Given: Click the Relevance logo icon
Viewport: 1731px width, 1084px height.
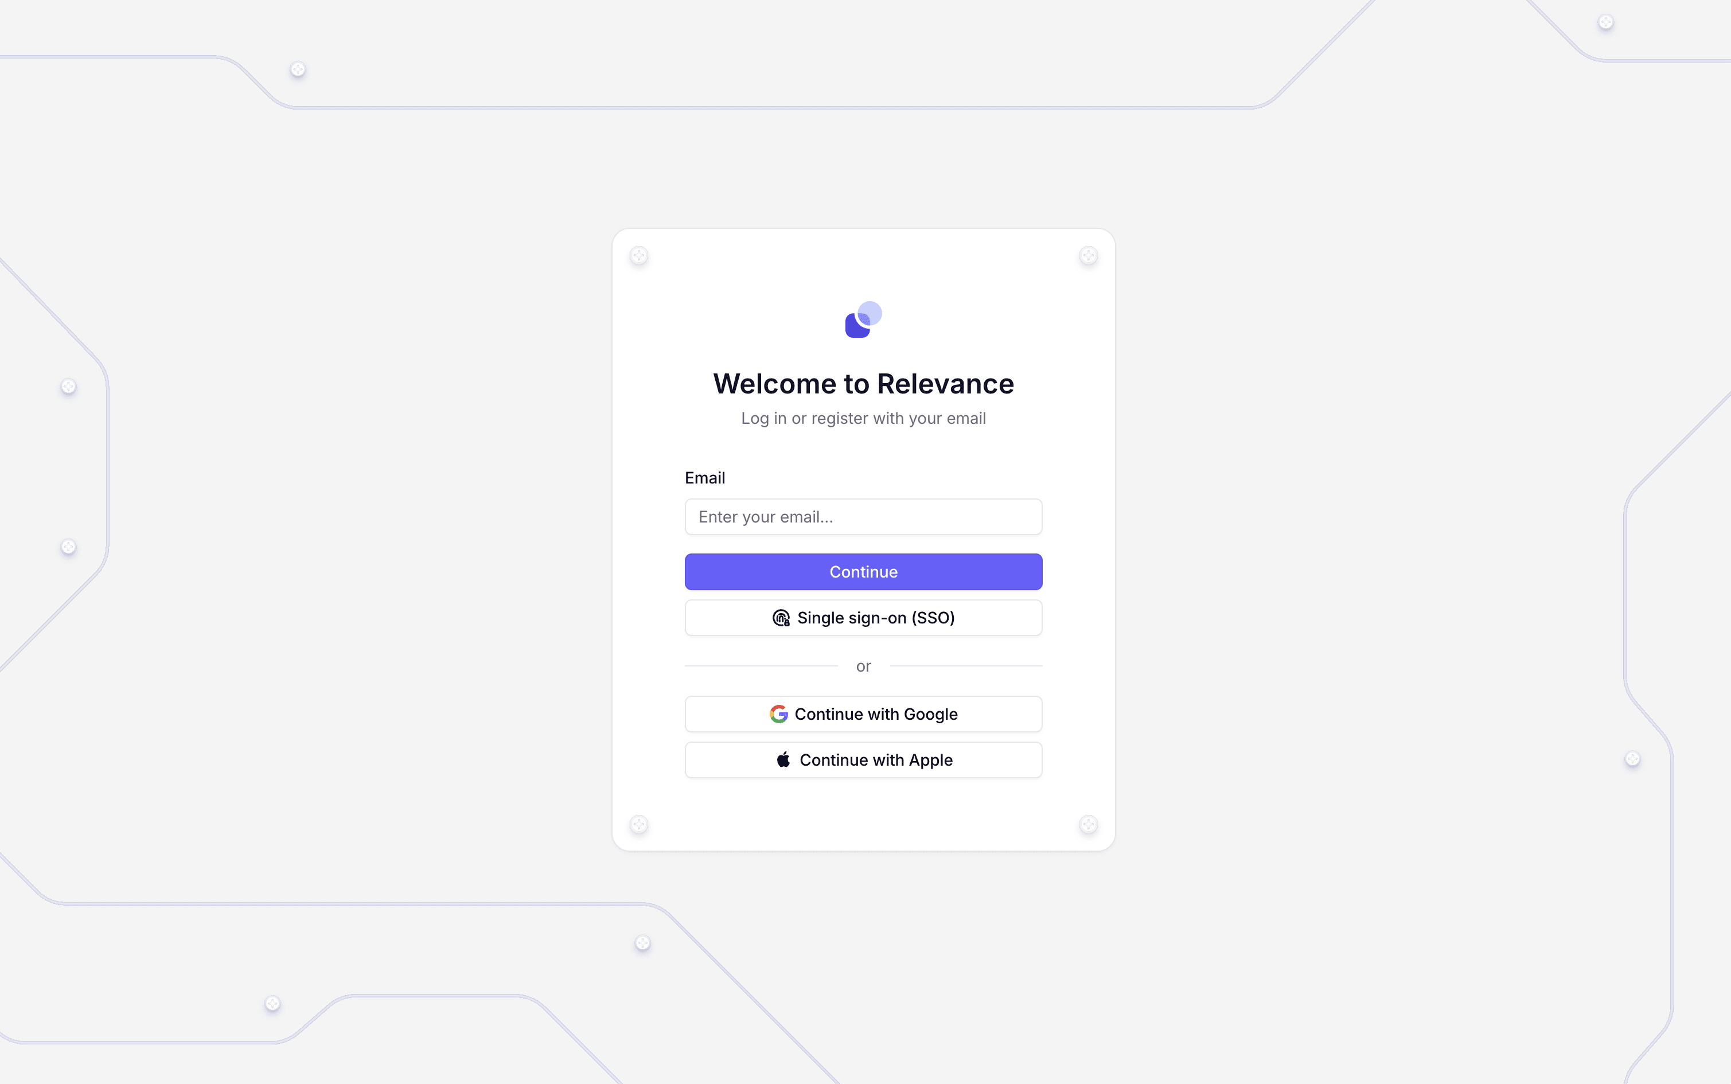Looking at the screenshot, I should (863, 320).
